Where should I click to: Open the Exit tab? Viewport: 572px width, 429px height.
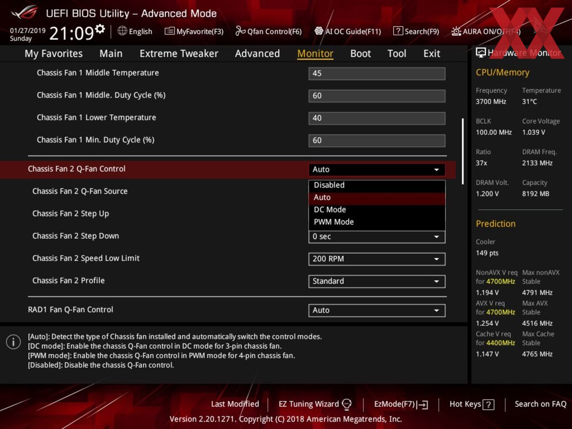432,53
